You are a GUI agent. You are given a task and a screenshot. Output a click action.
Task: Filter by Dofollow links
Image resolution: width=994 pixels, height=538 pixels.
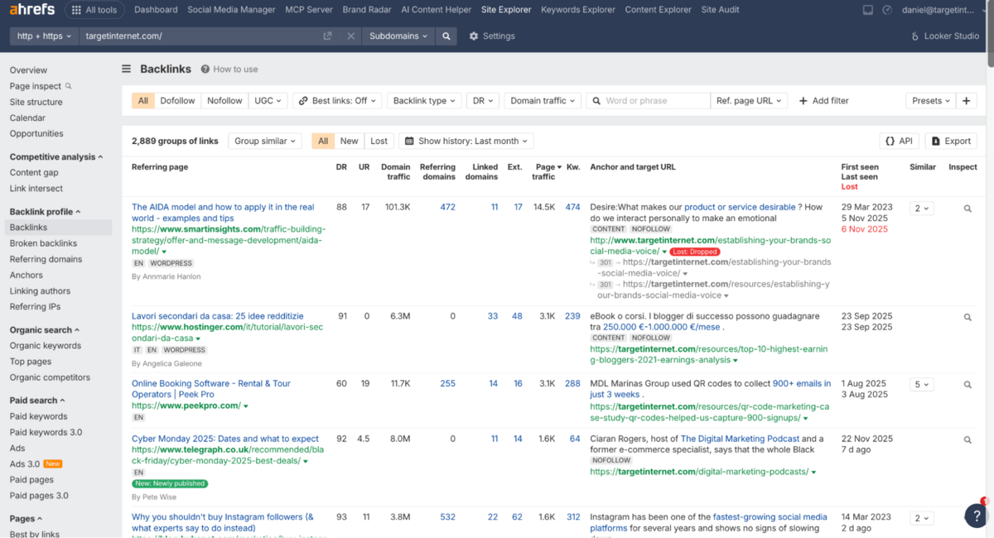pyautogui.click(x=177, y=101)
